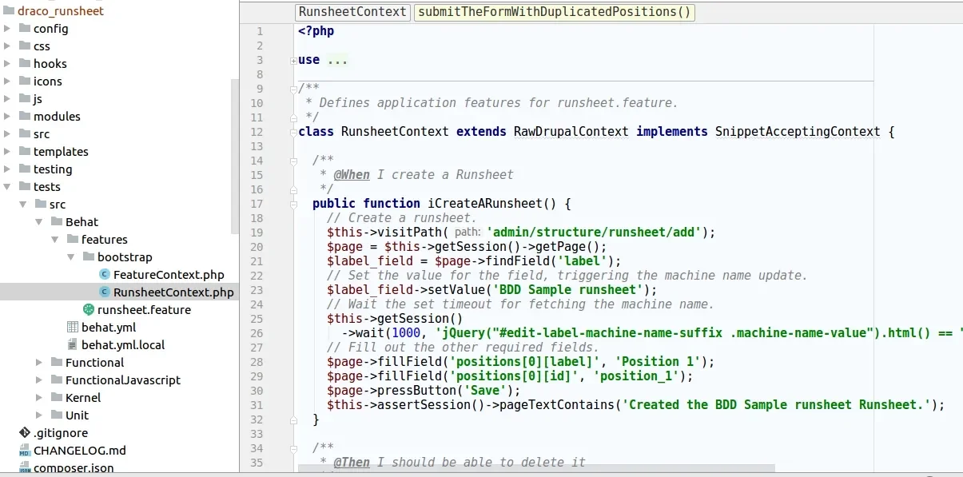Click the config folder icon
Viewport: 963px width, 477px height.
click(24, 28)
